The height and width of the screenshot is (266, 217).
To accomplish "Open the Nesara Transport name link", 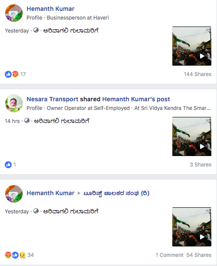I will [53, 99].
